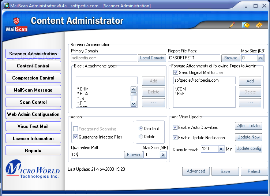The height and width of the screenshot is (196, 270).
Task: Open Content Control section
Action: pos(33,66)
